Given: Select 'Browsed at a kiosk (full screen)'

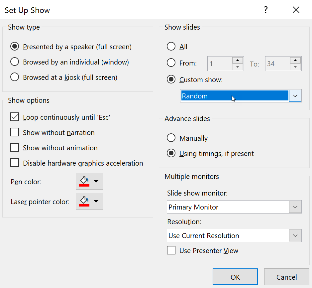Looking at the screenshot, I should [15, 77].
